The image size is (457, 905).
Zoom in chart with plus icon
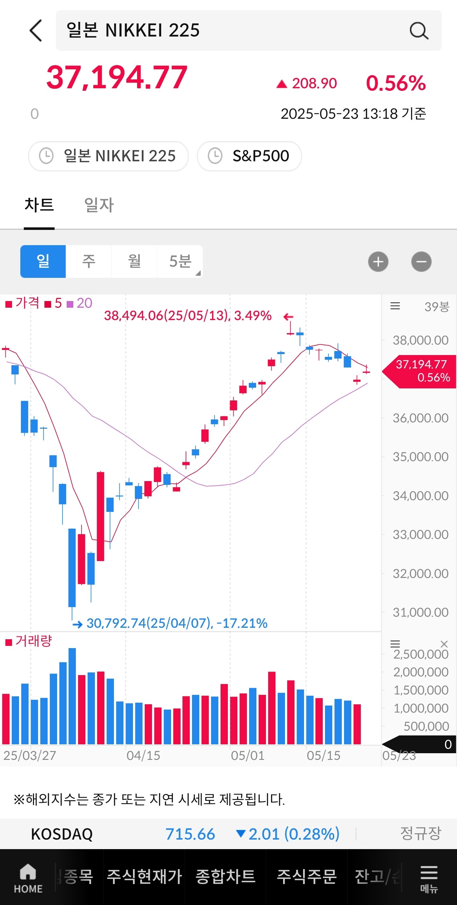click(378, 262)
